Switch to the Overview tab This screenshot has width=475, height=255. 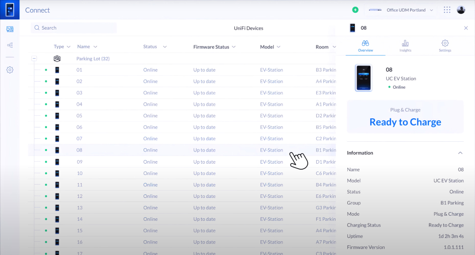[x=365, y=46]
